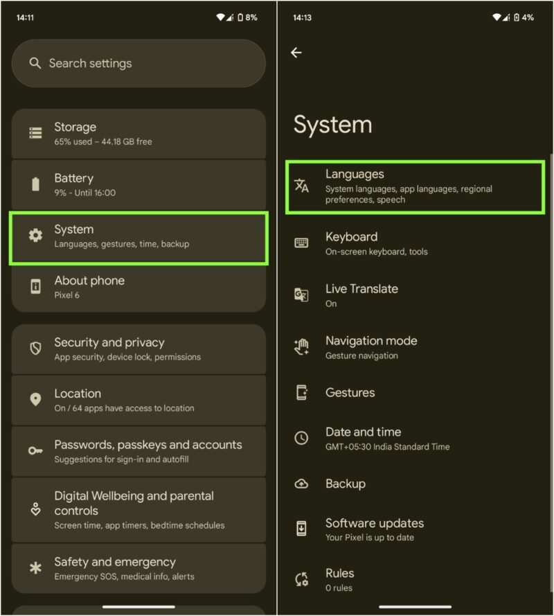Click the Date and time clock icon
The height and width of the screenshot is (616, 554).
pos(302,438)
